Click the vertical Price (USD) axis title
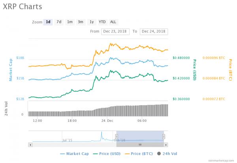This screenshot has width=237, height=163. coord(194,70)
